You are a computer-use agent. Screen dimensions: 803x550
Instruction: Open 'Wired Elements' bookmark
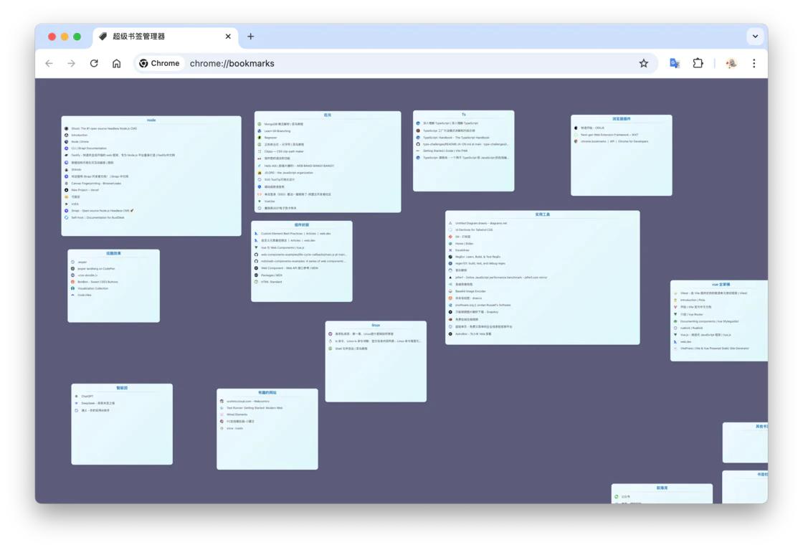coord(237,414)
